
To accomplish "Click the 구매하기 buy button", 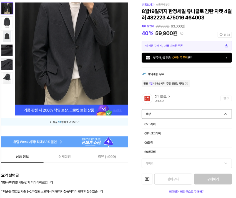I will pyautogui.click(x=213, y=179).
